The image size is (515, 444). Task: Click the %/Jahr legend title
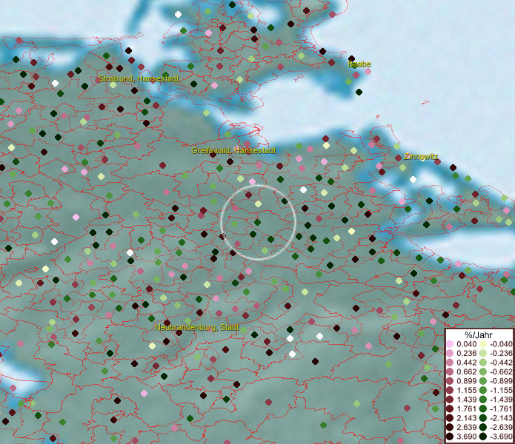click(479, 335)
